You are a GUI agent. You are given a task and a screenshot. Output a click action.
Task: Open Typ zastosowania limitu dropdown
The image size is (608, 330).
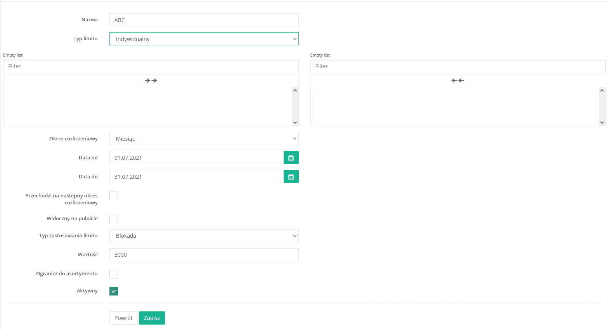204,236
